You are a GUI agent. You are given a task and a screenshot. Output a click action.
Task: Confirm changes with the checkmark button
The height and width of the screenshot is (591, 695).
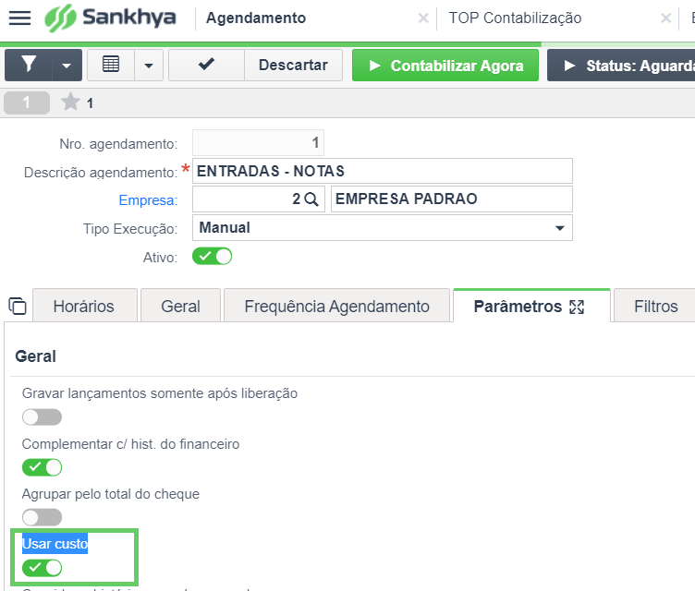click(206, 66)
